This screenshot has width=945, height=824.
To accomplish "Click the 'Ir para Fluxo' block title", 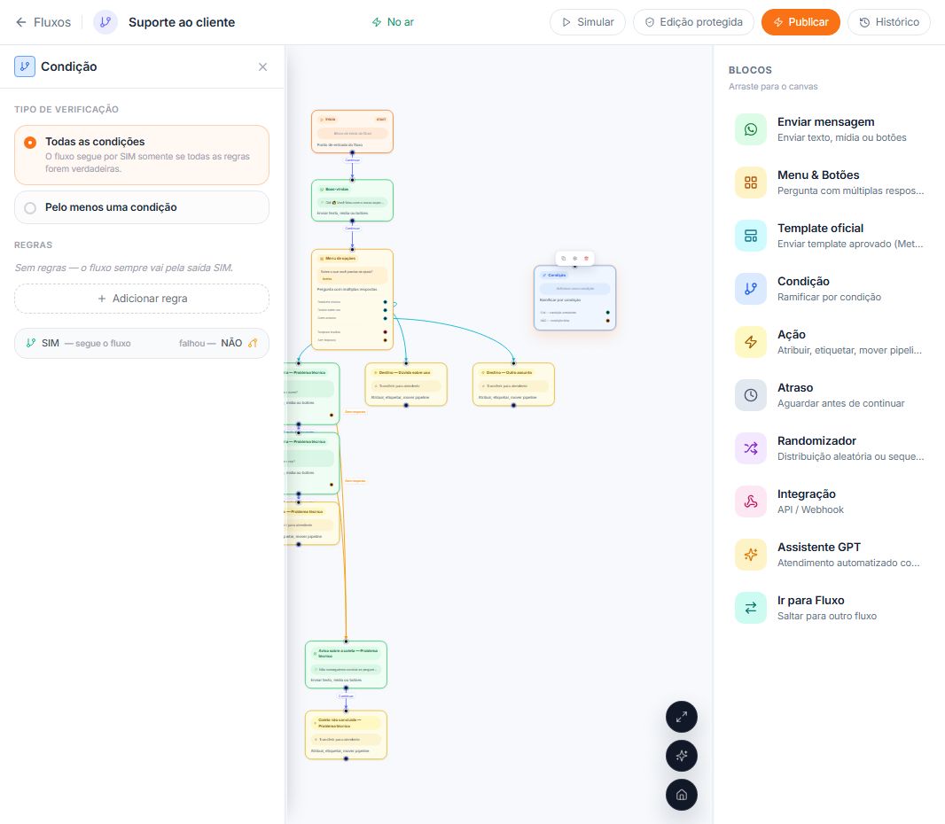I will click(810, 600).
